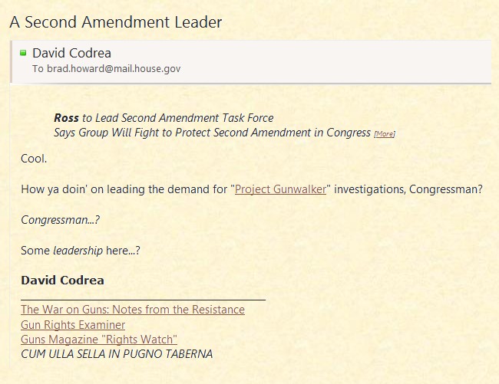Click the italic Congressman...? line
This screenshot has width=499, height=384.
[60, 220]
